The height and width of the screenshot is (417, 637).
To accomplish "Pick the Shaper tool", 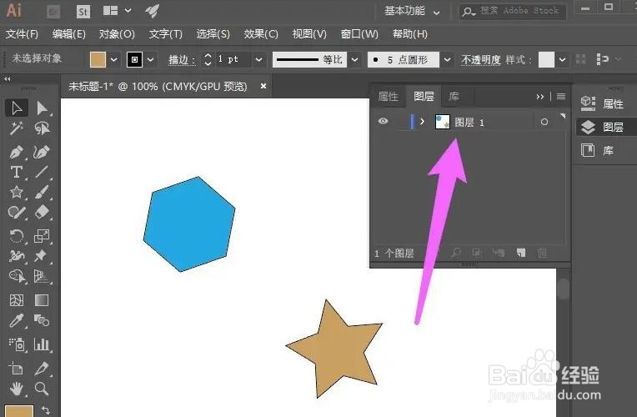I will coord(17,212).
